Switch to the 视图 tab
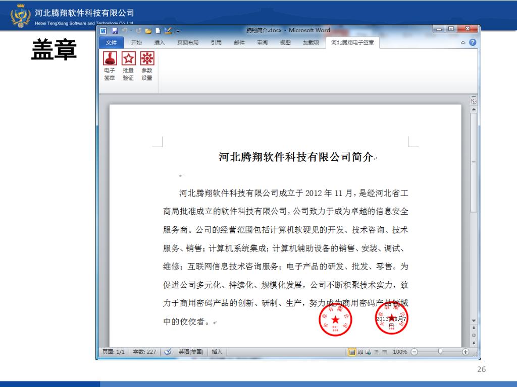Screen dimensions: 517x387 click(x=285, y=42)
